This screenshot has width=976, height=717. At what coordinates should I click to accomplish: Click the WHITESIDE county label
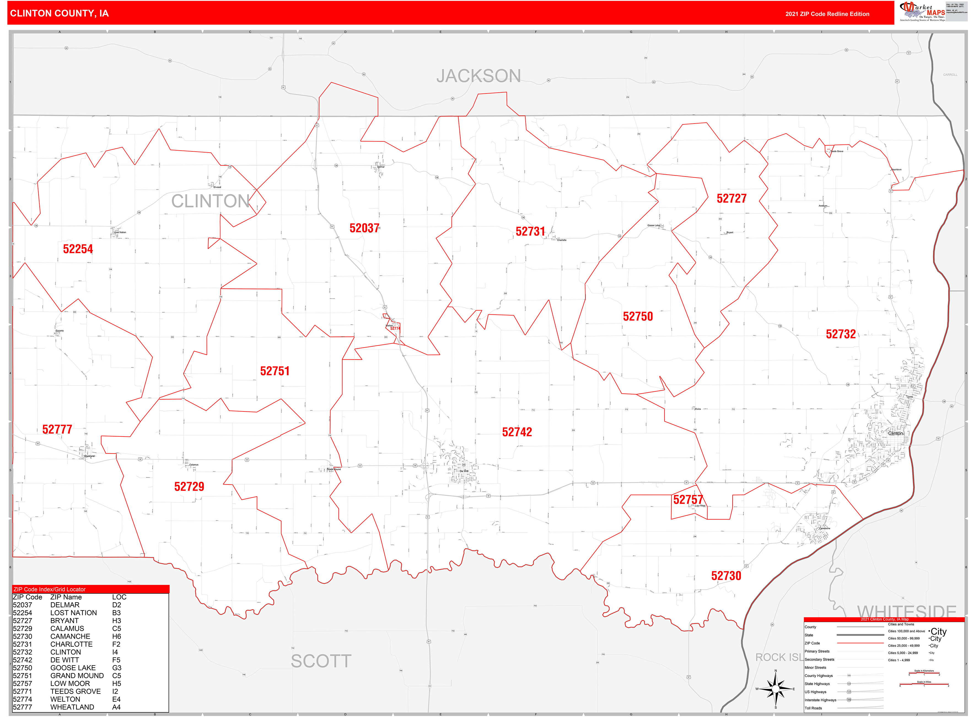coord(907,611)
